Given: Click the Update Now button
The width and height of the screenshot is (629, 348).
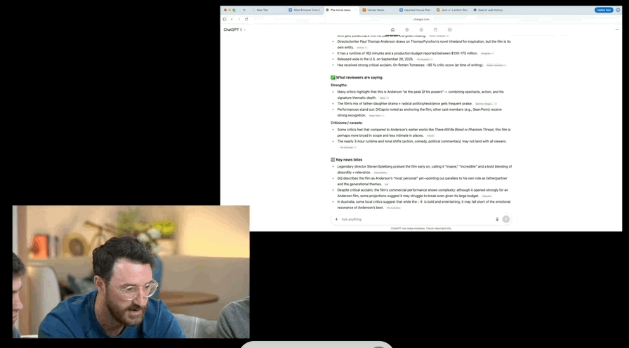Looking at the screenshot, I should pyautogui.click(x=603, y=10).
